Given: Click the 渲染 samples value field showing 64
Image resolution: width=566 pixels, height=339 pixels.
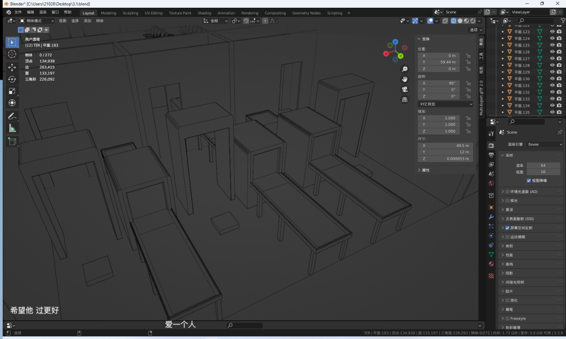Looking at the screenshot, I should [543, 165].
